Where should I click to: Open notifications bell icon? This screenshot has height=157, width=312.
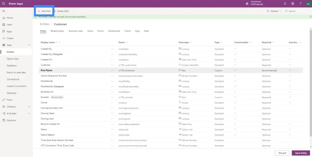[x=285, y=4]
